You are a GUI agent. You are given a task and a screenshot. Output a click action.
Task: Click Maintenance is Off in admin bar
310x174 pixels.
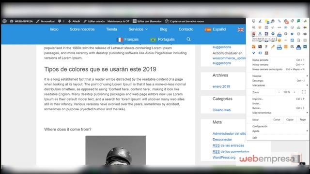118,21
